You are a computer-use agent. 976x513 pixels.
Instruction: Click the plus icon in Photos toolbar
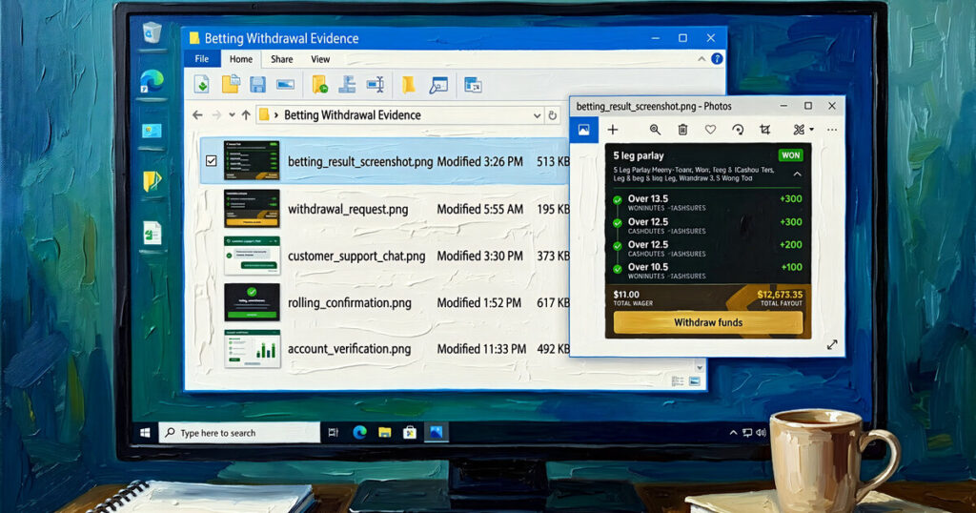point(613,130)
